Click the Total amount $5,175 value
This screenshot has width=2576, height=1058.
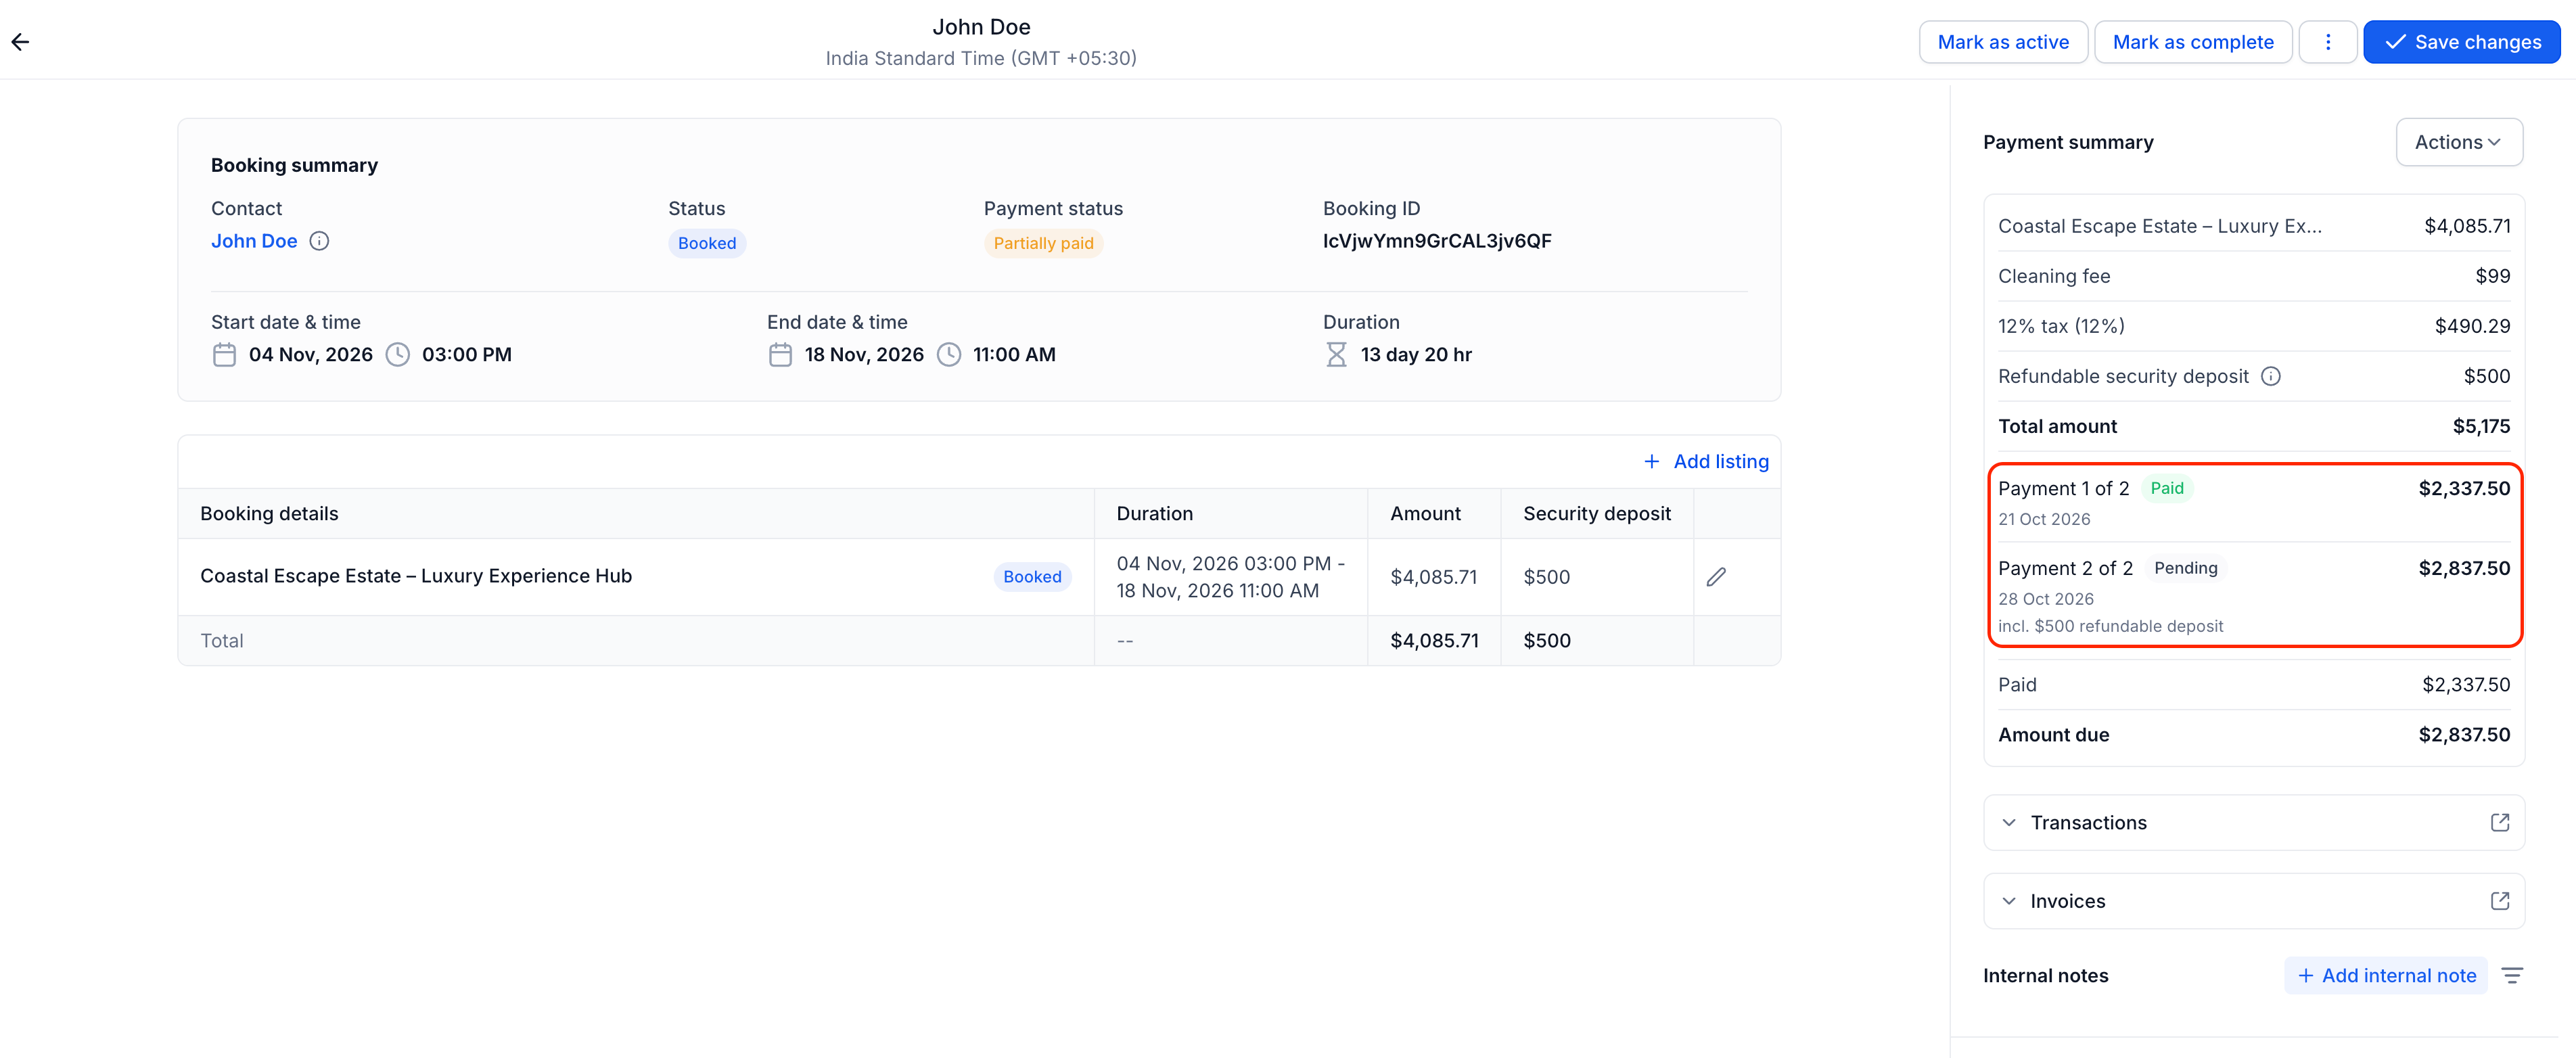2481,426
